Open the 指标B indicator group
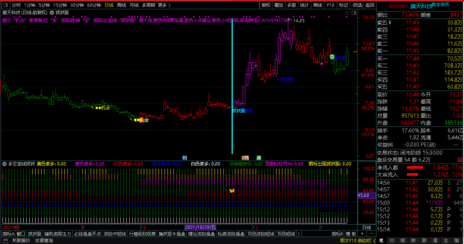Screen dimensions: 464x244 337,234
